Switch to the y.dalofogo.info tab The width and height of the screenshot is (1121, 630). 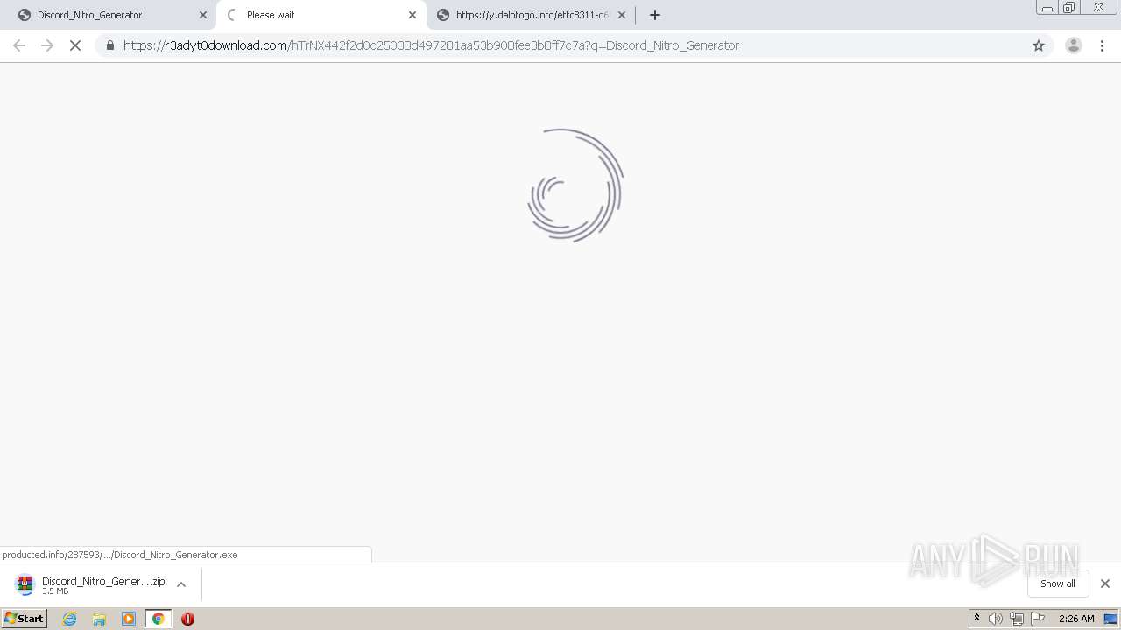(531, 15)
